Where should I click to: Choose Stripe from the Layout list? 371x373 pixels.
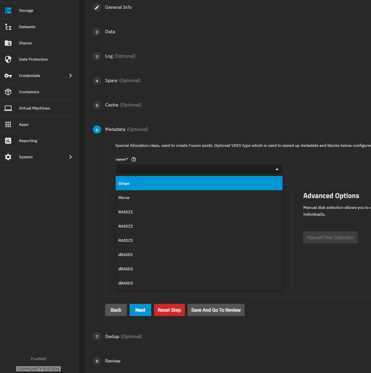pyautogui.click(x=199, y=183)
